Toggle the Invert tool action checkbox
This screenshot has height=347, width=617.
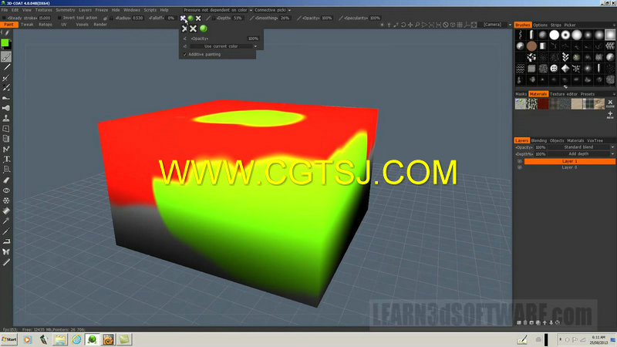coord(59,18)
